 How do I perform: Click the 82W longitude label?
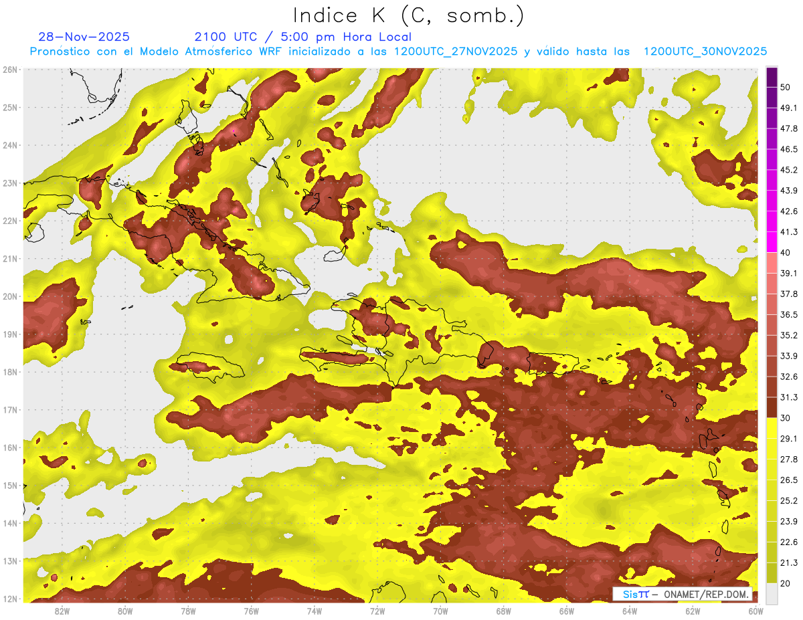click(x=62, y=611)
